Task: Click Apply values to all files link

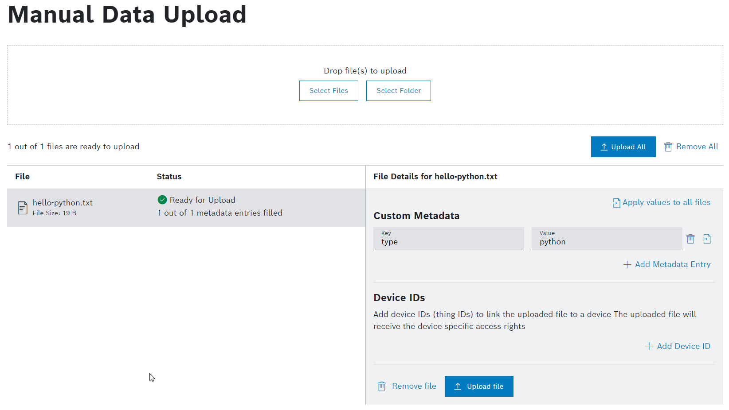Action: coord(666,202)
